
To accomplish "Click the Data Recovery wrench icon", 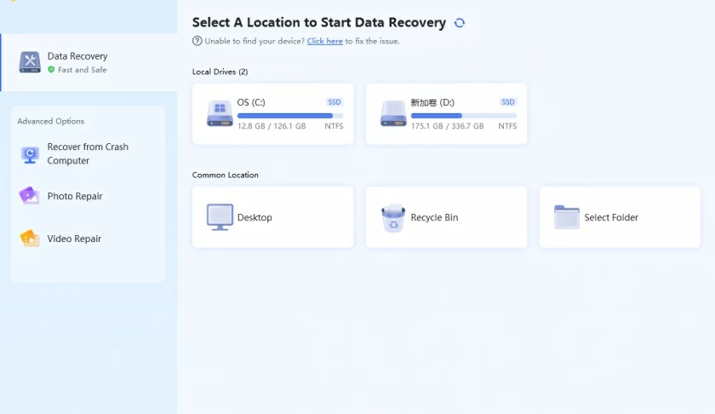I will (x=30, y=62).
